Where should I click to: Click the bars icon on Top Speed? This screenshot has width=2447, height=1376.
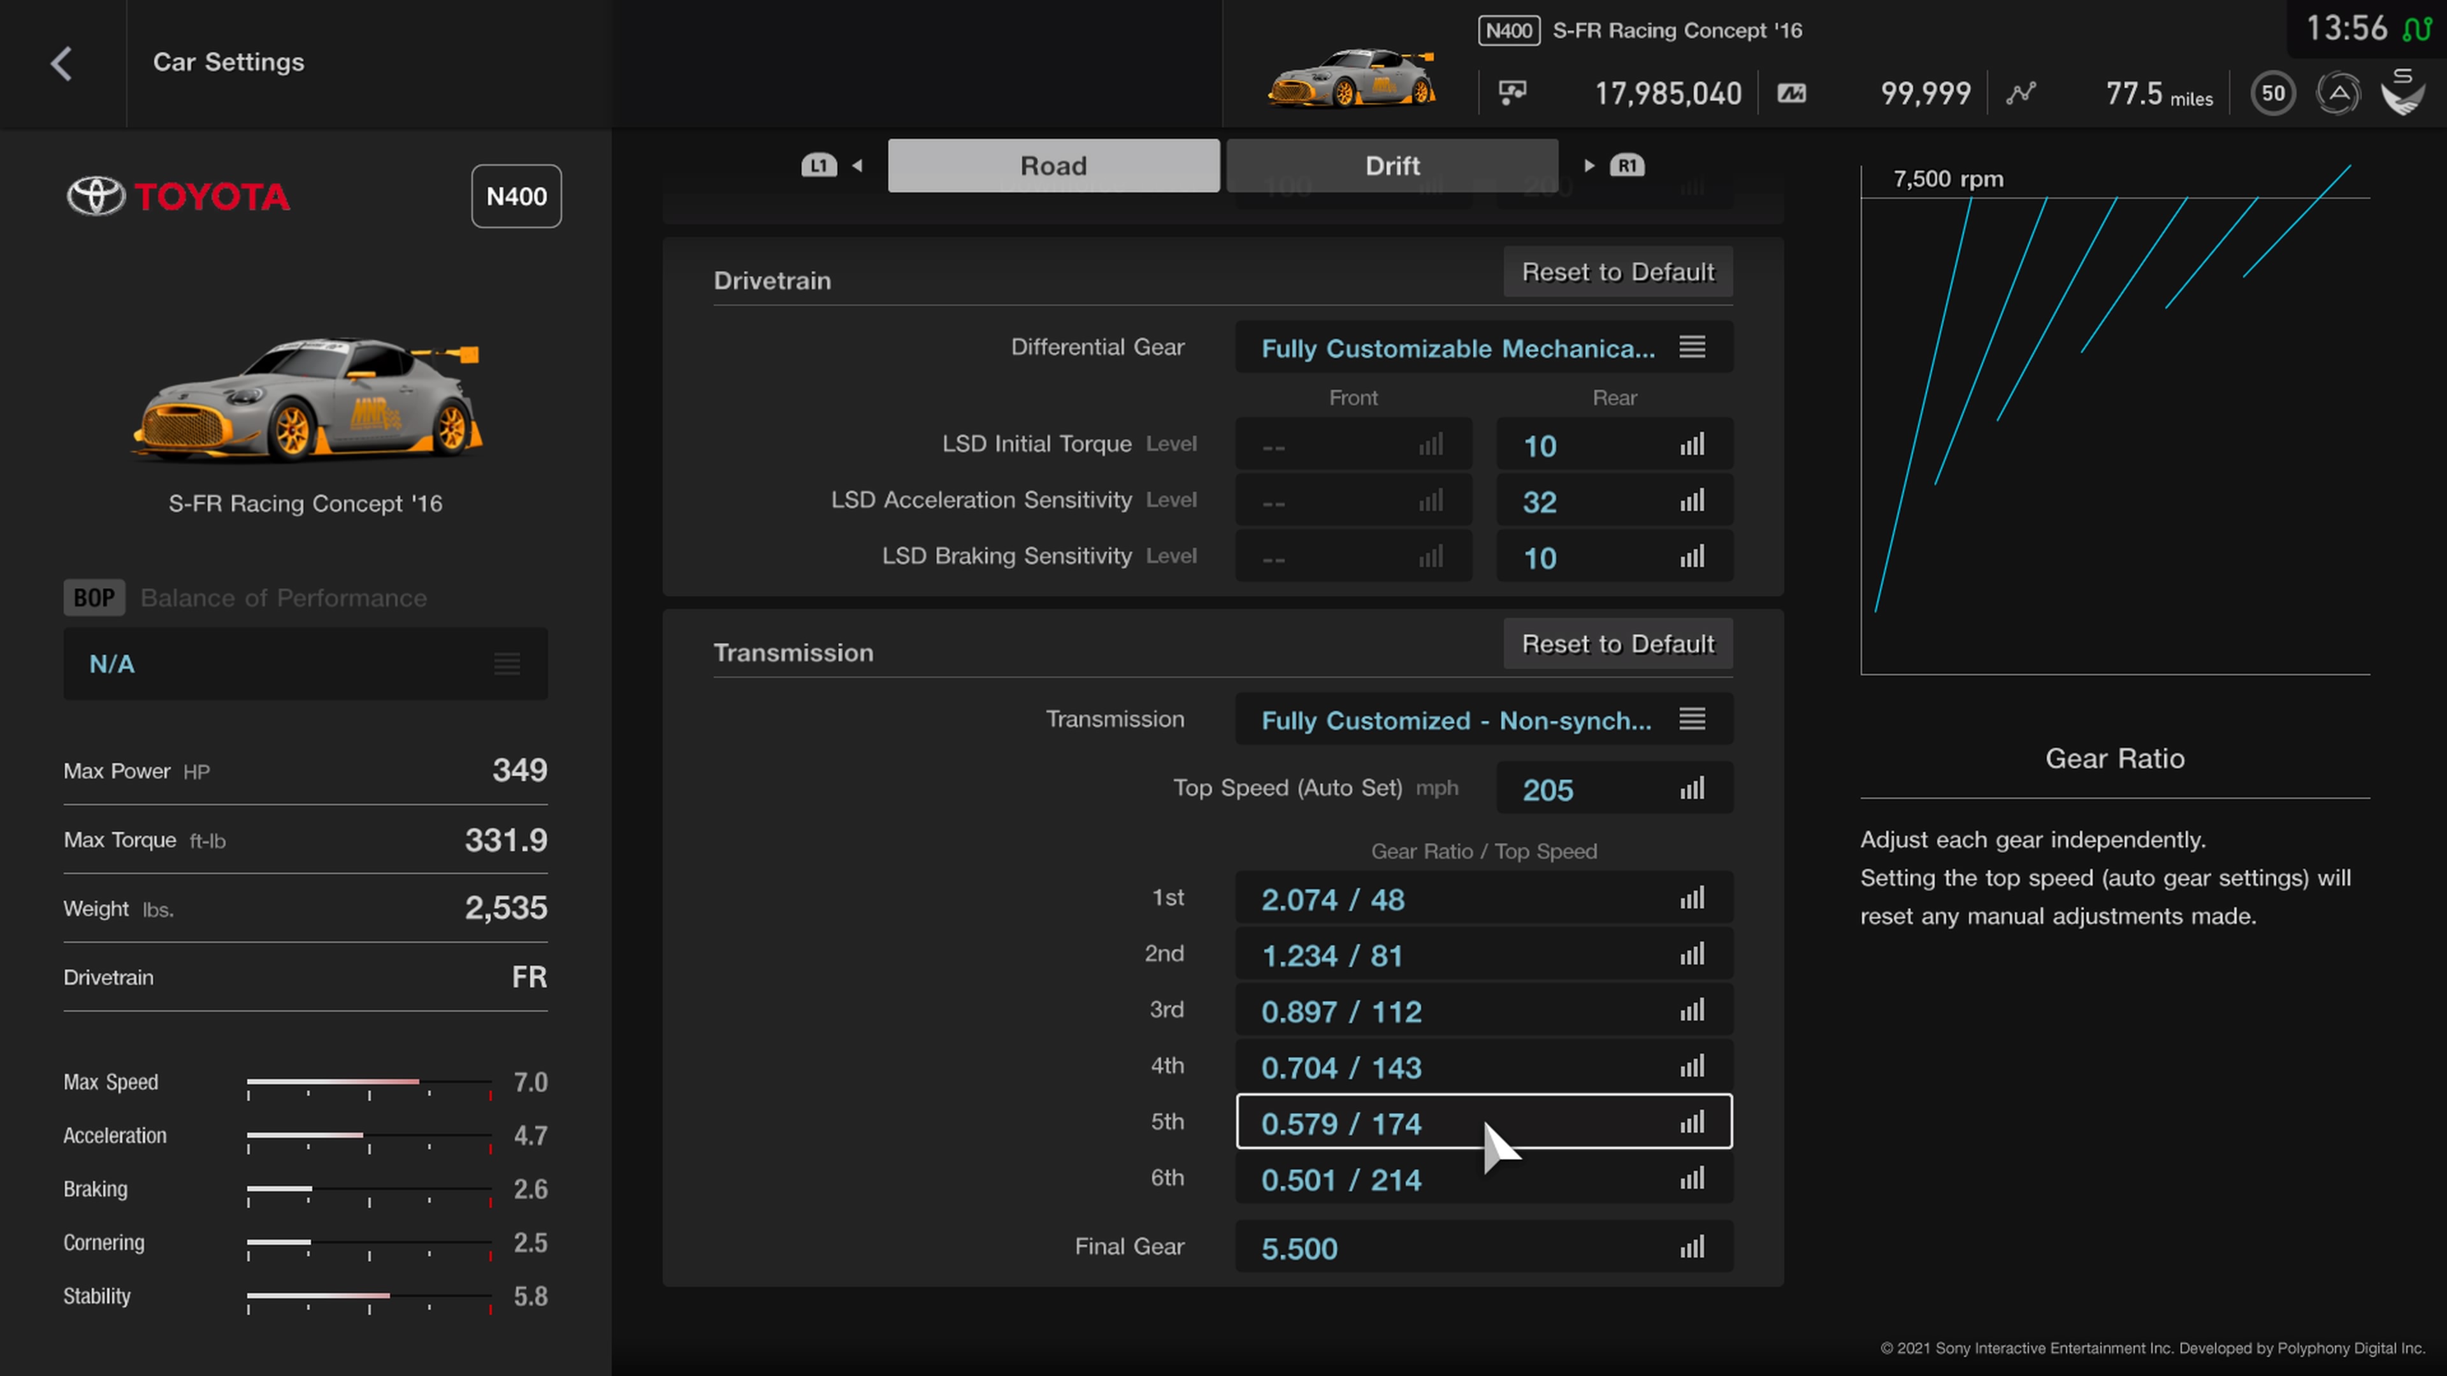click(1692, 787)
